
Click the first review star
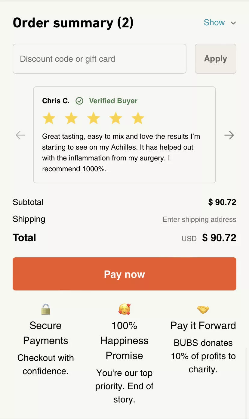tap(49, 118)
